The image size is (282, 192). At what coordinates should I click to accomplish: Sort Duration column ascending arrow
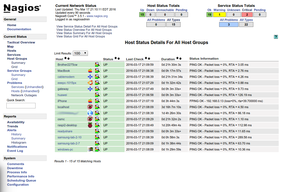(178, 58)
